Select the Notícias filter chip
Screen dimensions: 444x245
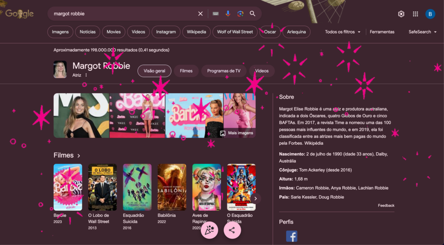88,32
